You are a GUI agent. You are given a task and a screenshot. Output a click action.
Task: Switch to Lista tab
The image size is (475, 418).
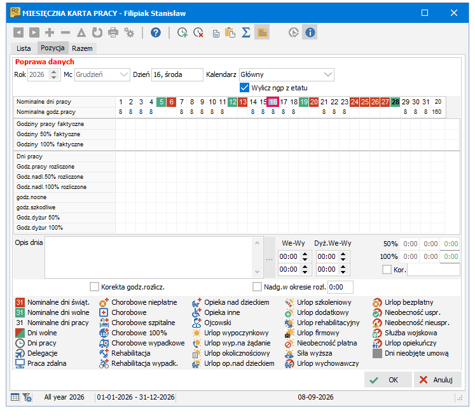24,48
